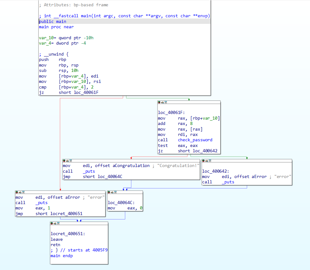Select the 'mov [rbp+var_4], edi' instruction
The width and height of the screenshot is (310, 270).
tap(69, 76)
